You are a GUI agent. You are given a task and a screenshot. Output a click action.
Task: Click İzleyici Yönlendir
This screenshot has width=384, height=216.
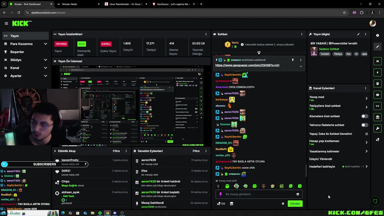(x=321, y=159)
